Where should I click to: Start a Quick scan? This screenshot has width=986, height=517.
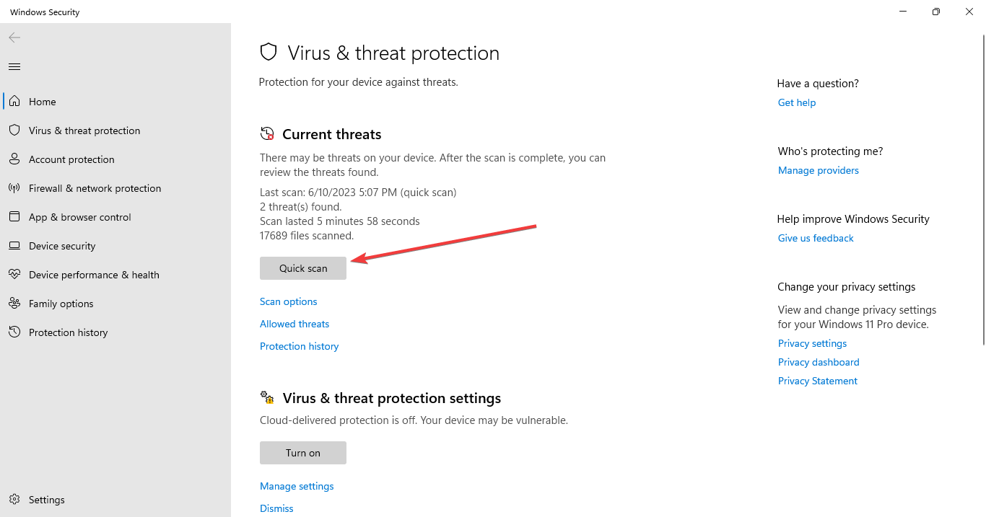(302, 268)
